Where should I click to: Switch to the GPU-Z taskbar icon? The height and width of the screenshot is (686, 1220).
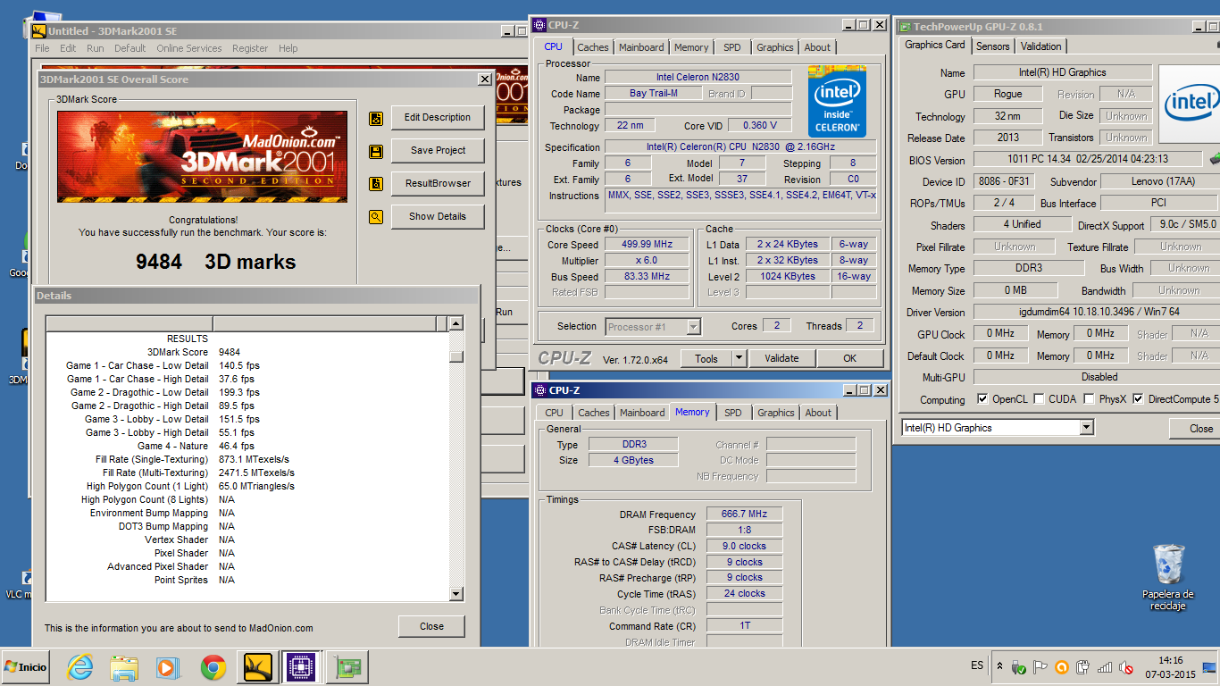[347, 667]
